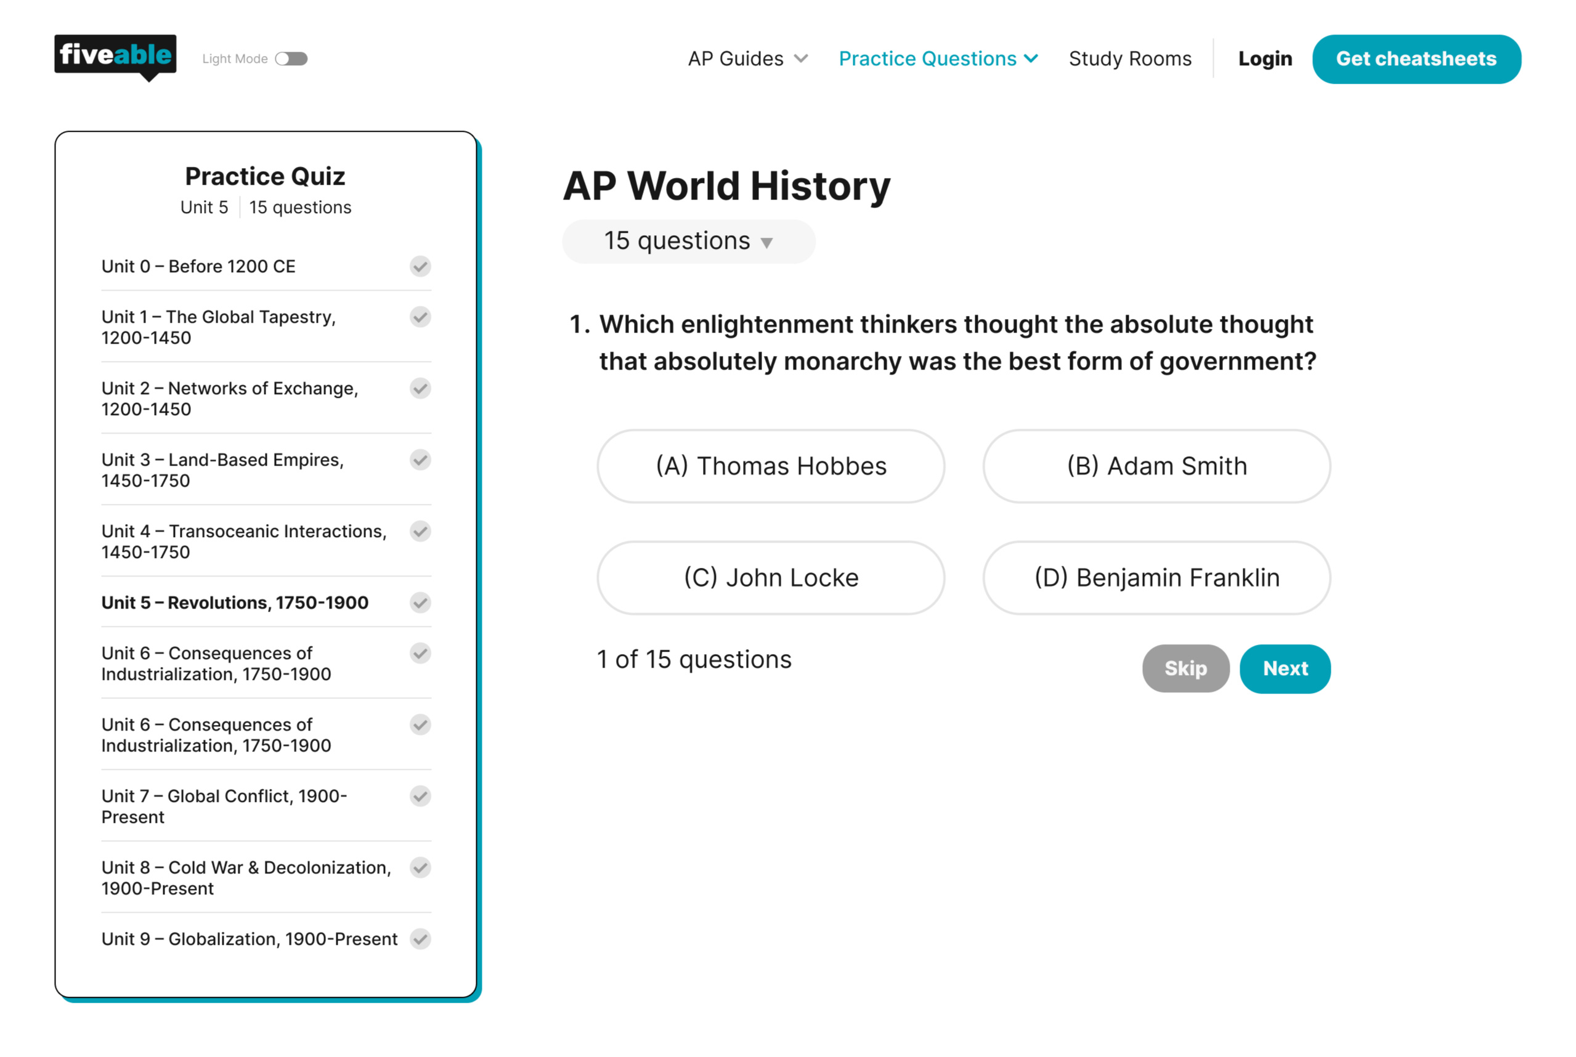Click checkmark icon beside Unit 1 Global Tapestry
This screenshot has height=1057, width=1576.
coord(420,317)
